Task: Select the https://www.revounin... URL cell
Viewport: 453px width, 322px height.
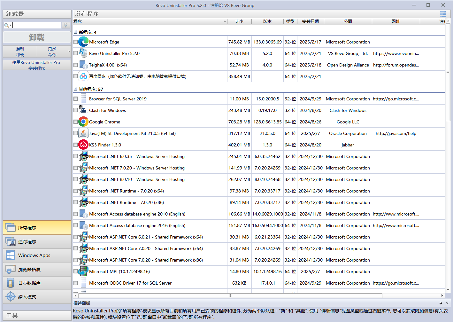Action: coord(396,53)
